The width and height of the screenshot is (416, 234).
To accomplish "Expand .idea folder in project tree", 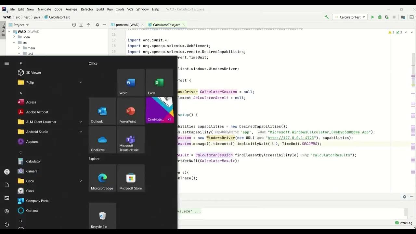I will tap(14, 37).
